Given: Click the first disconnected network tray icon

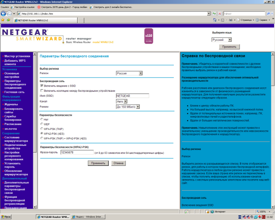Looking at the screenshot, I should (244, 217).
